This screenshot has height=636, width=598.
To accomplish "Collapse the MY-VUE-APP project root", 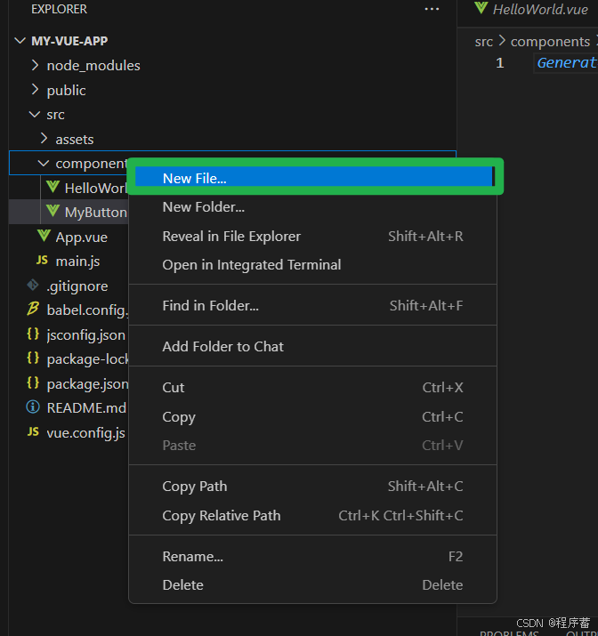I will (x=20, y=41).
